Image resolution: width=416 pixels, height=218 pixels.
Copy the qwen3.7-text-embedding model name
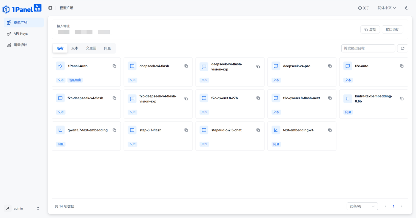[114, 130]
